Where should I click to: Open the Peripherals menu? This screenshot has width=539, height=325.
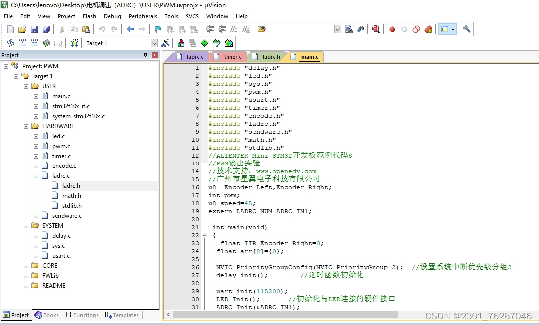143,16
